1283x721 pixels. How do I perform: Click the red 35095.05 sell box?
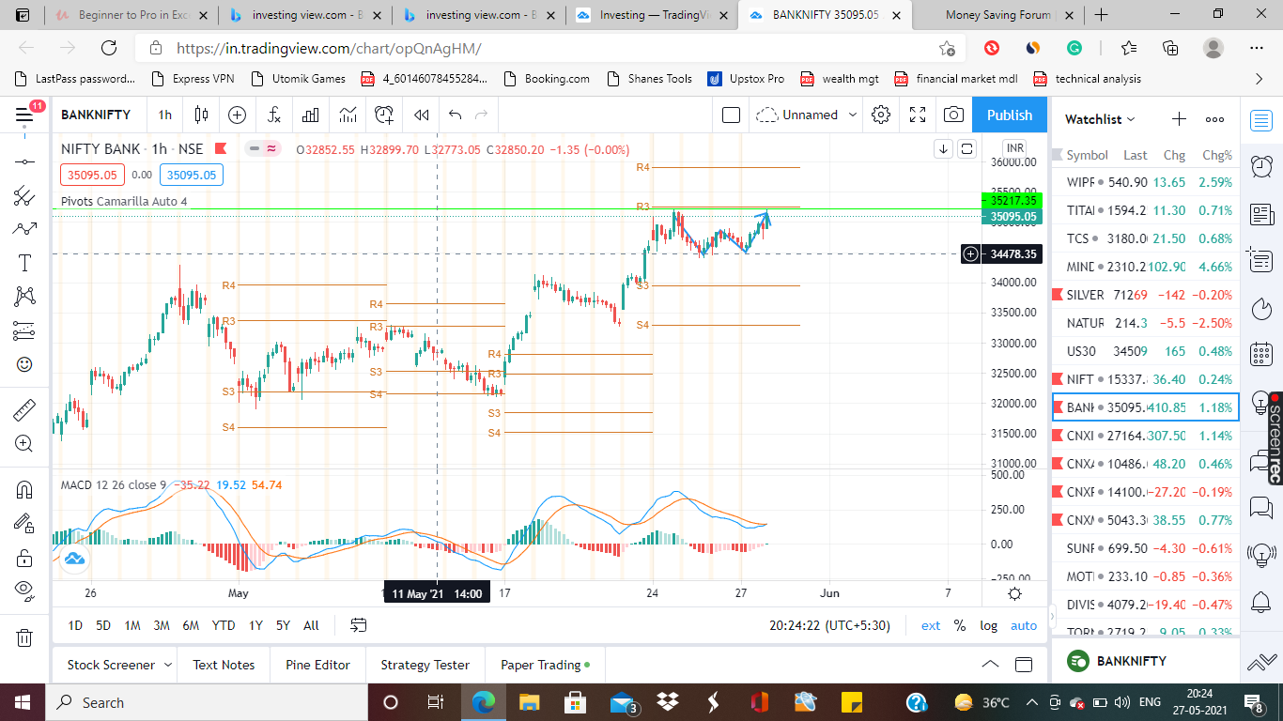92,175
